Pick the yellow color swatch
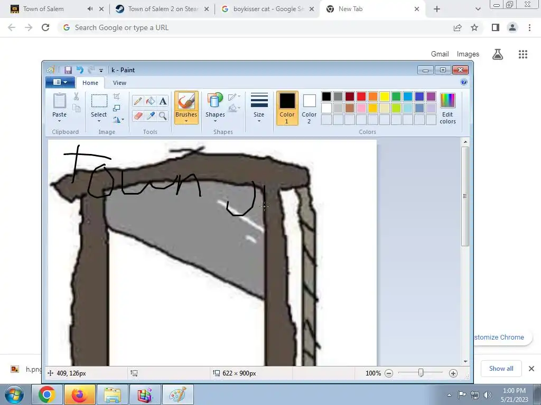The width and height of the screenshot is (541, 405). [x=385, y=97]
